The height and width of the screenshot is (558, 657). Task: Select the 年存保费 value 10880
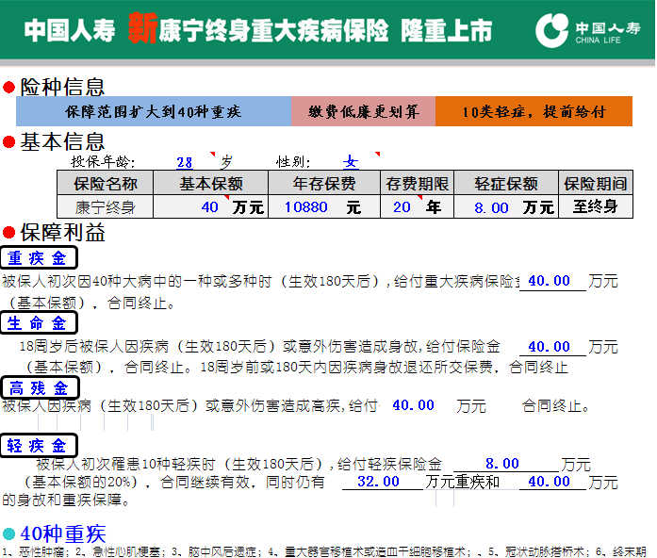[305, 207]
